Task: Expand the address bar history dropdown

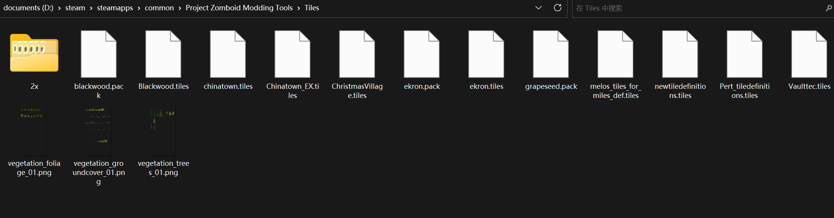Action: (x=539, y=8)
